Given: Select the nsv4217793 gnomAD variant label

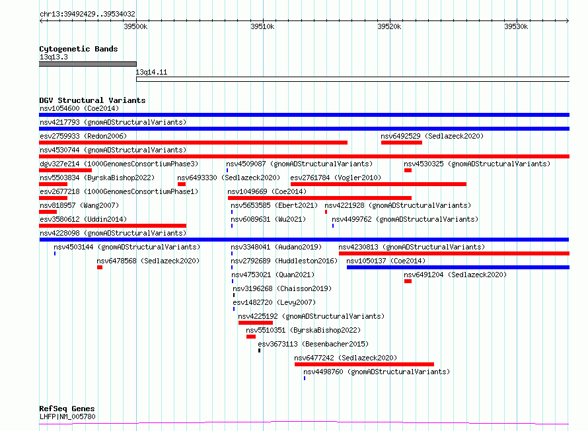Looking at the screenshot, I should (x=113, y=122).
